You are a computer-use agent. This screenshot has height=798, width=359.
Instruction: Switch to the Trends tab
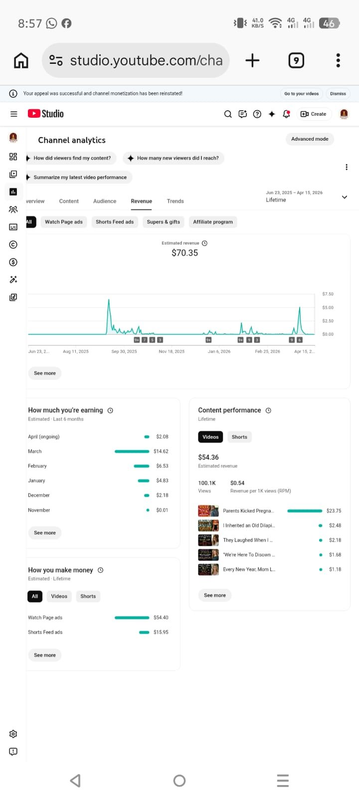[x=175, y=201]
